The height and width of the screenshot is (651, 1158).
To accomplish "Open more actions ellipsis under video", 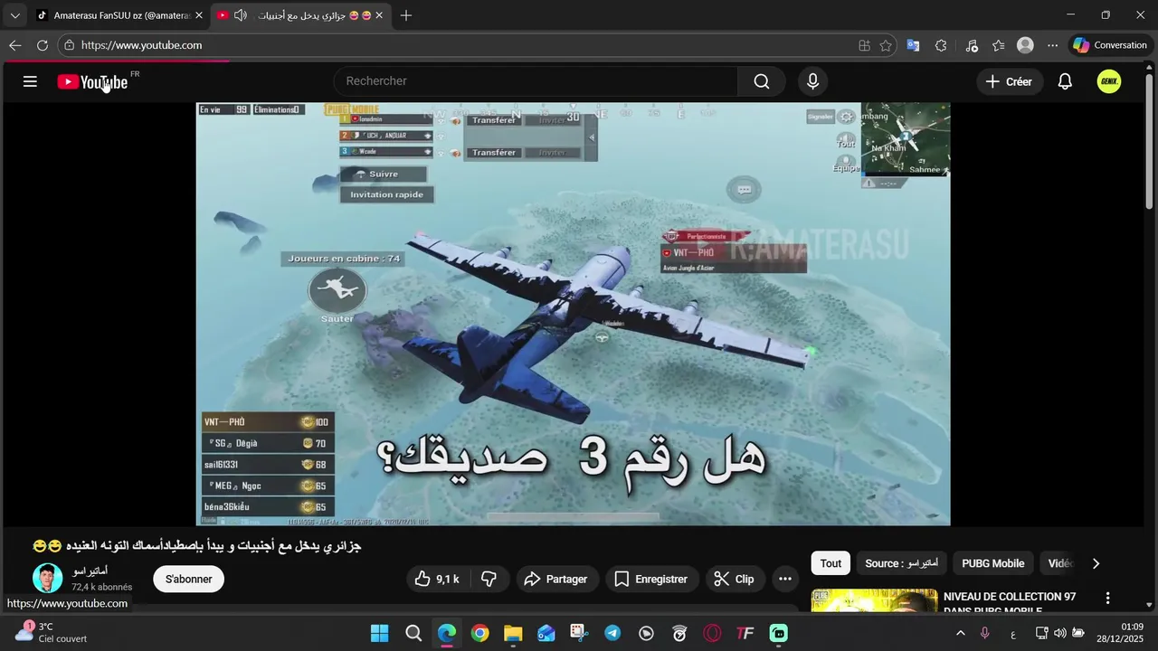I will (785, 579).
